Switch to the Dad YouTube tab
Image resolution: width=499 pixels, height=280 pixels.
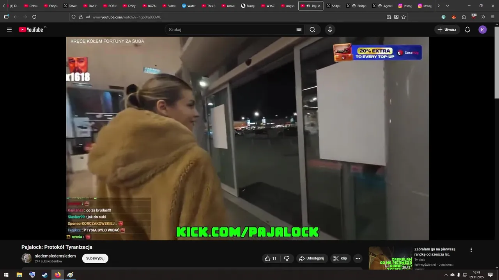click(x=90, y=6)
